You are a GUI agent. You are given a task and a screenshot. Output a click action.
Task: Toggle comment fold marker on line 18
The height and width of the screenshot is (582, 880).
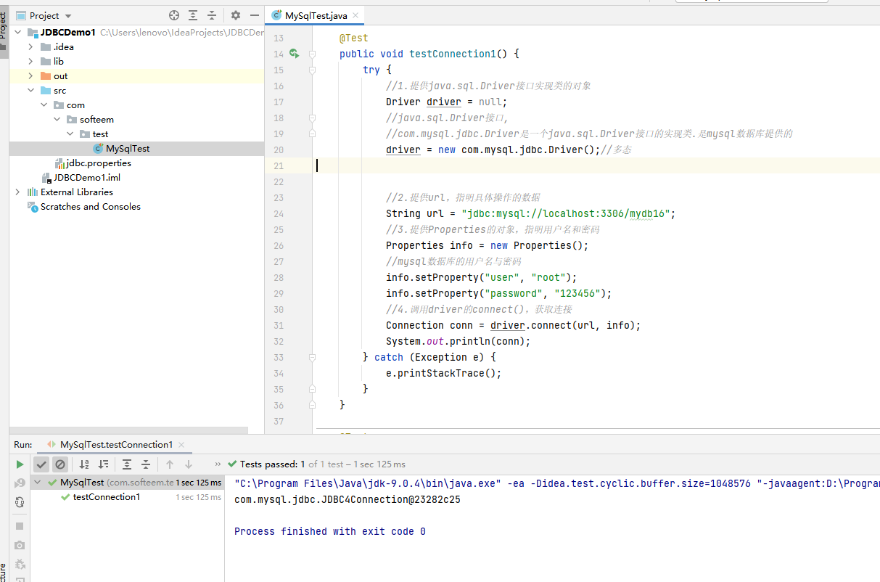pos(312,118)
